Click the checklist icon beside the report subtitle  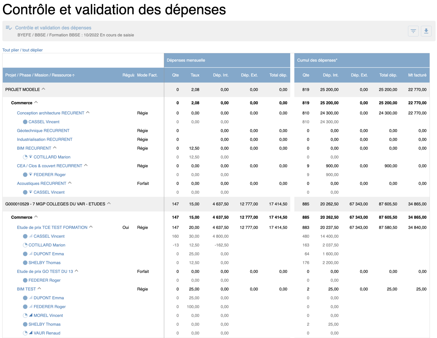(9, 28)
